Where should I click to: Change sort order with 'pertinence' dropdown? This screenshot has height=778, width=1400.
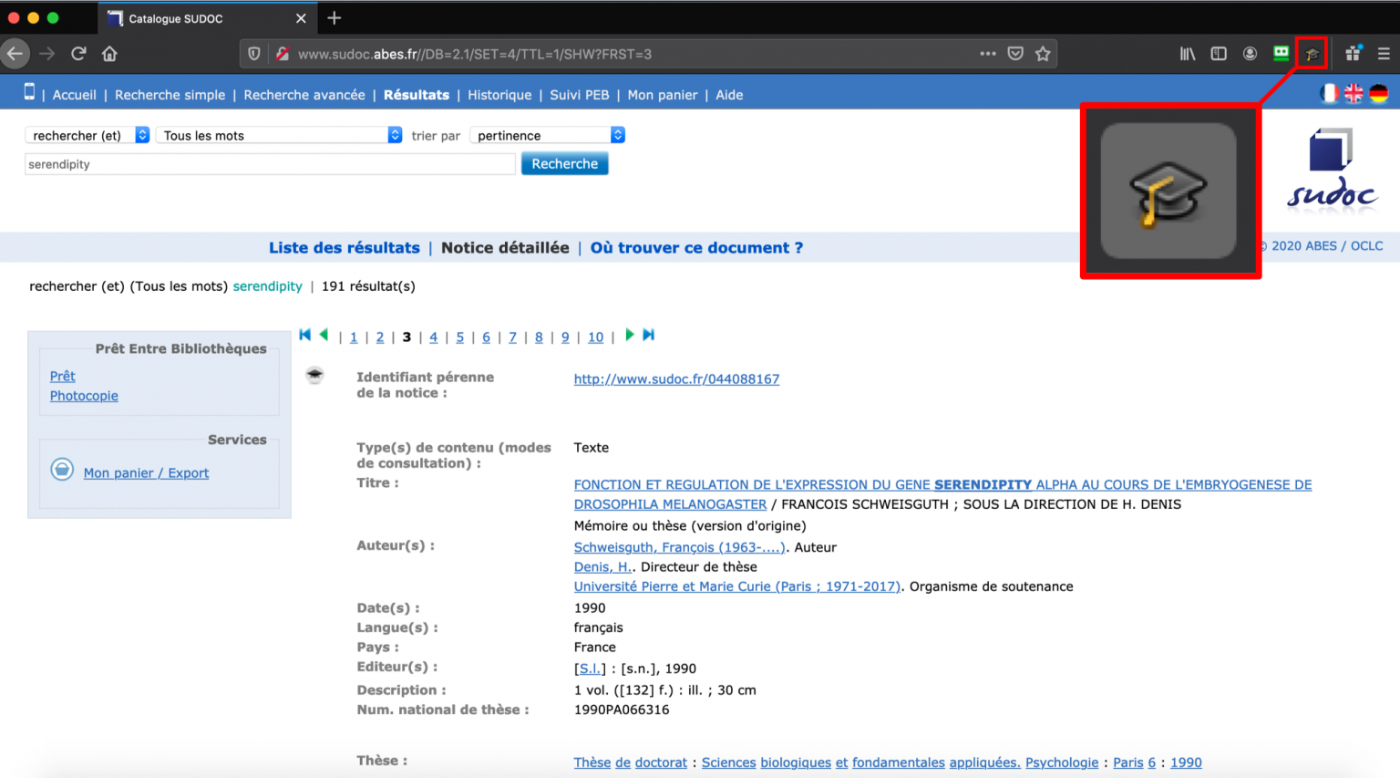(546, 134)
